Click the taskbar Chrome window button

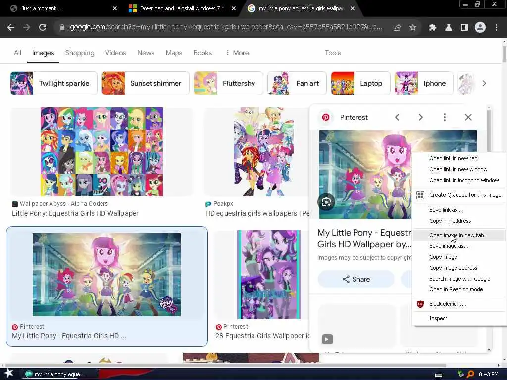(x=59, y=374)
